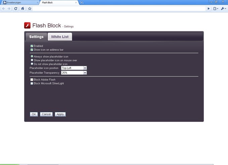Toggle Block Adobe Flash checkbox
This screenshot has width=228, height=165.
[x=32, y=80]
